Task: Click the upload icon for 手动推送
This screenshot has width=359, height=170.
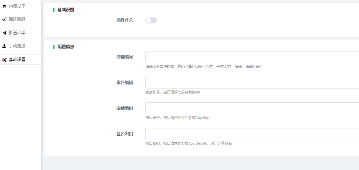Action: tap(4, 46)
